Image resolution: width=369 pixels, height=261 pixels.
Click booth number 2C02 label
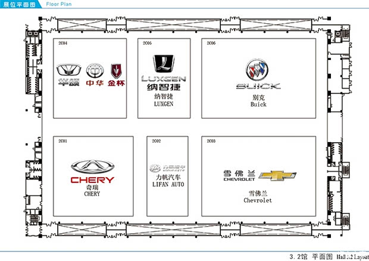coord(156,141)
